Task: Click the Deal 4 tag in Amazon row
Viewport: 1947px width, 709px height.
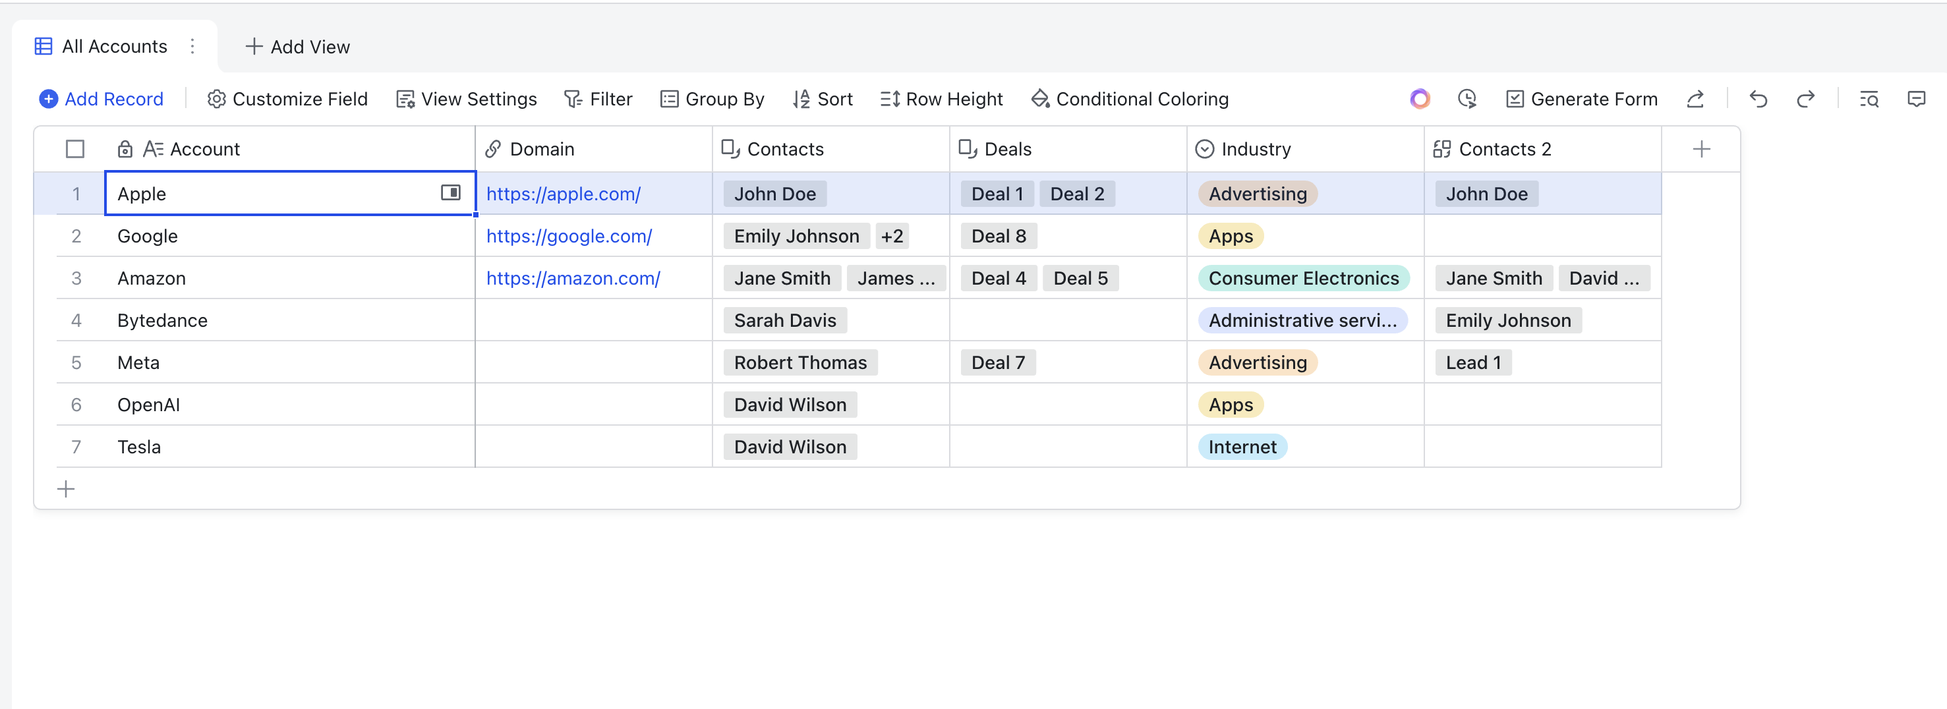Action: click(999, 278)
